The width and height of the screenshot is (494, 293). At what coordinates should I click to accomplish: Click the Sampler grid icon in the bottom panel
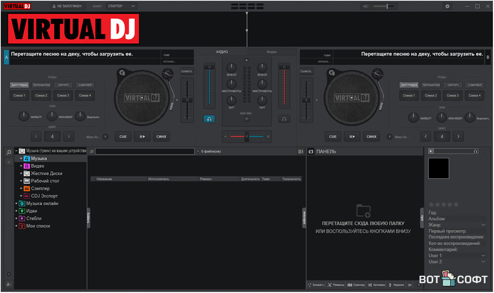pyautogui.click(x=349, y=285)
